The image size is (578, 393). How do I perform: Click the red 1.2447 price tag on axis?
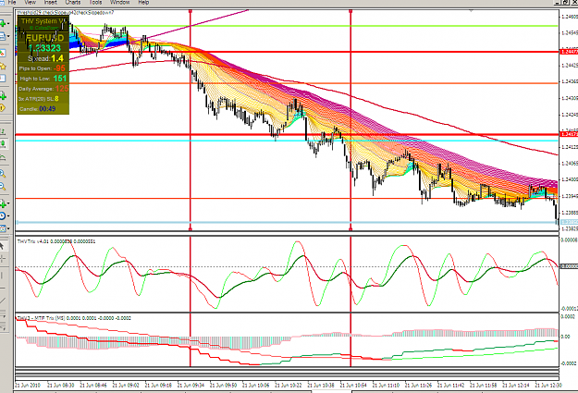coord(569,52)
